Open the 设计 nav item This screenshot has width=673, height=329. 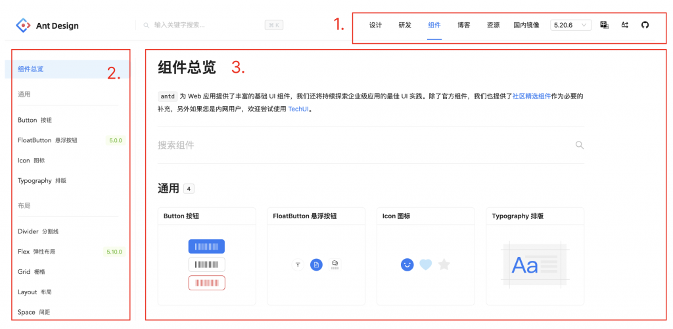click(x=375, y=26)
